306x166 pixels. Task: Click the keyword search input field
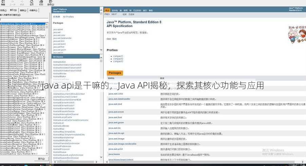click(x=24, y=20)
